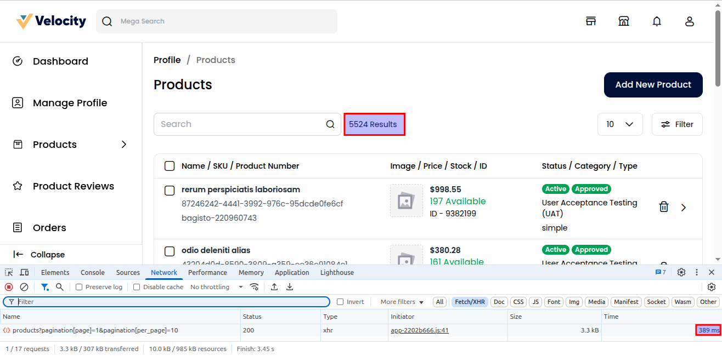The height and width of the screenshot is (356, 722).
Task: Toggle the device toolbar icon
Action: point(24,272)
